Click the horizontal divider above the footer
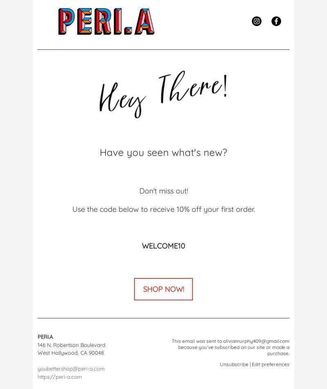 [x=163, y=318]
